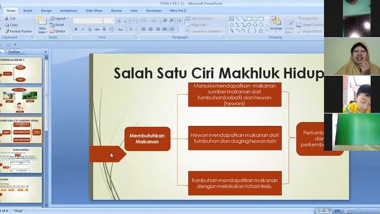Open the font size combo box

109,21
